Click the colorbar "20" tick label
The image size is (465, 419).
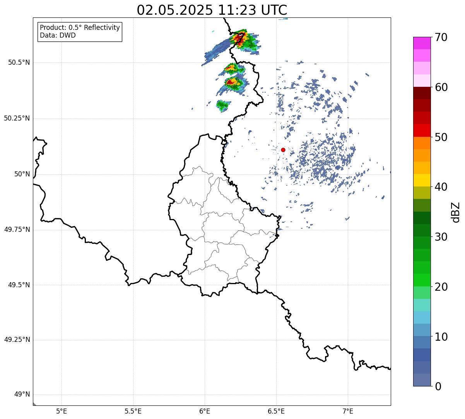click(x=441, y=287)
